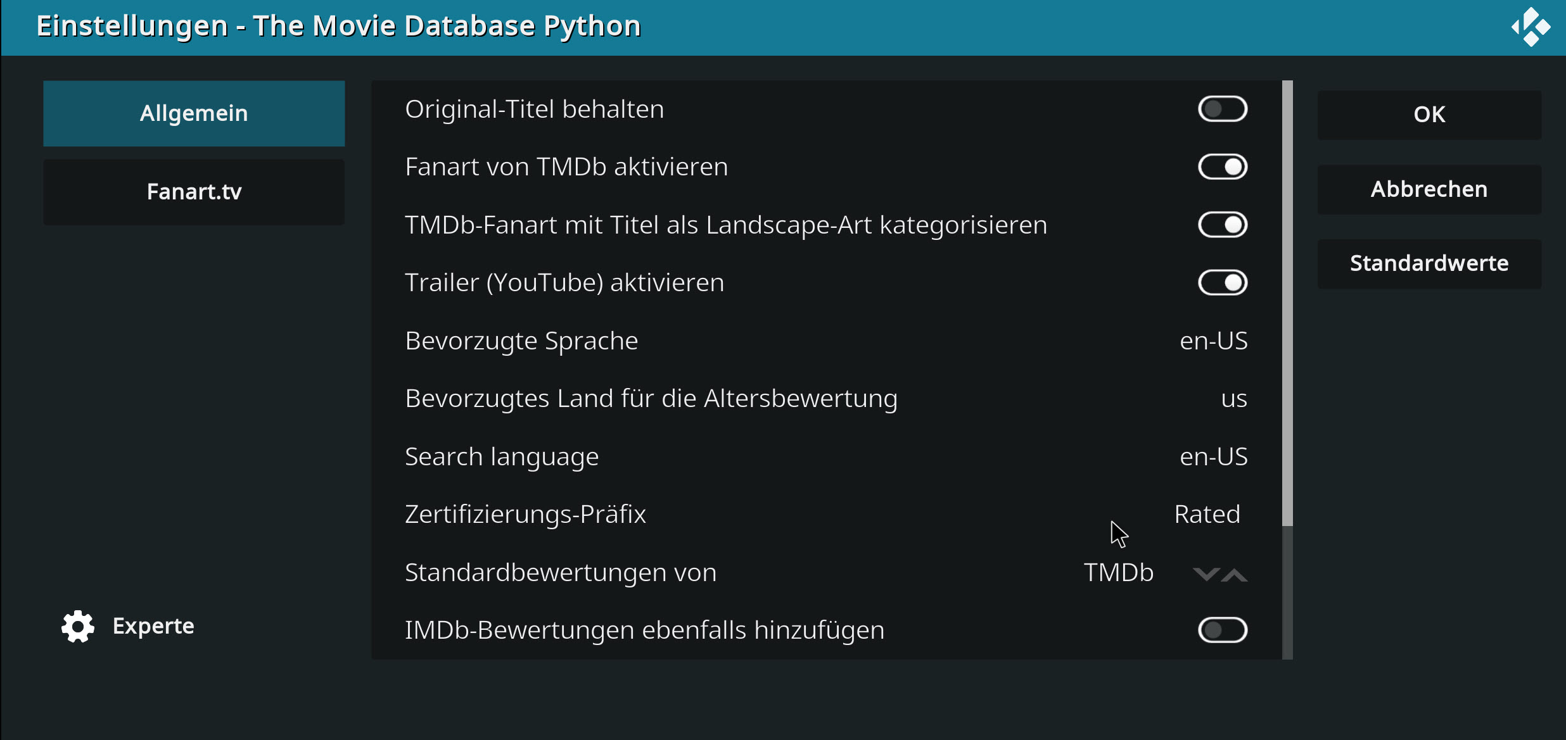The width and height of the screenshot is (1566, 740).
Task: Change settings level labeled Experte
Action: click(128, 626)
